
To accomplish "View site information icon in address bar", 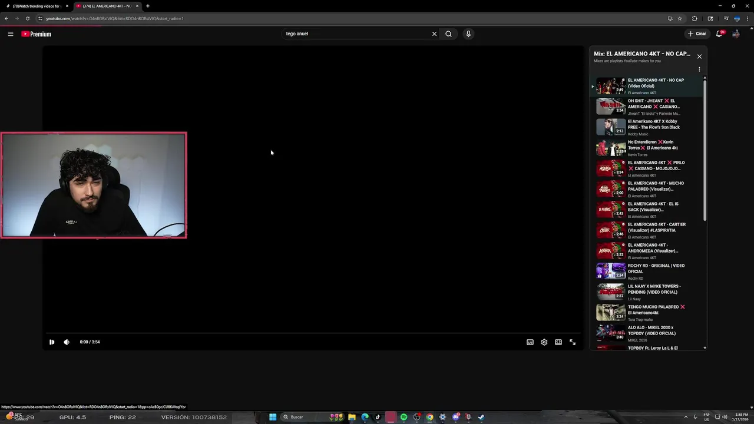I will pos(40,18).
